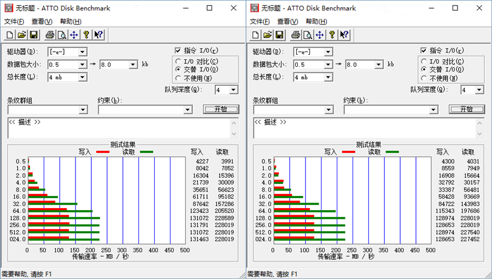This screenshot has height=279, width=492.
Task: Click Print Preview icon in right window
Action: (308, 35)
